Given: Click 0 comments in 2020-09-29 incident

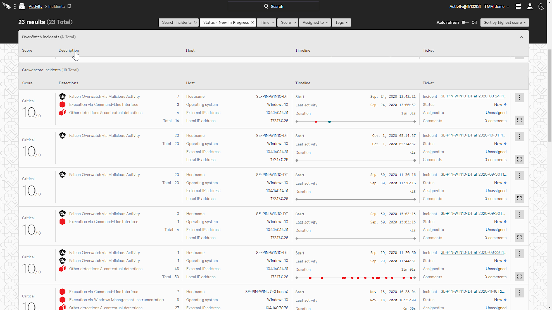Looking at the screenshot, I should (x=495, y=277).
